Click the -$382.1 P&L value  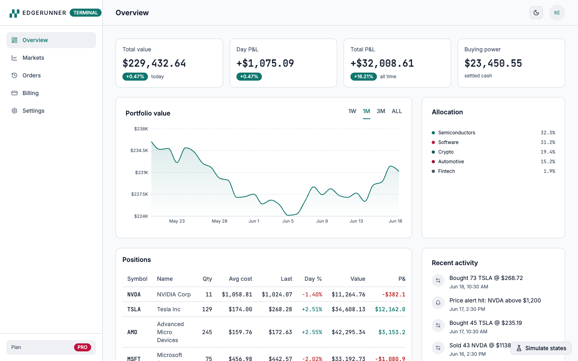(x=393, y=294)
